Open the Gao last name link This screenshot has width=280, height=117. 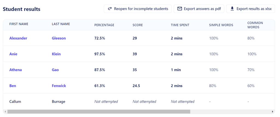pyautogui.click(x=55, y=70)
